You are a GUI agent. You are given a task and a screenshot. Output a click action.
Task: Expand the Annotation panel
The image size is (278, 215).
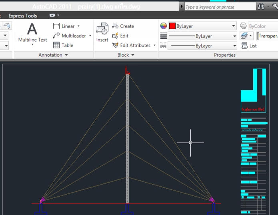[x=53, y=55]
